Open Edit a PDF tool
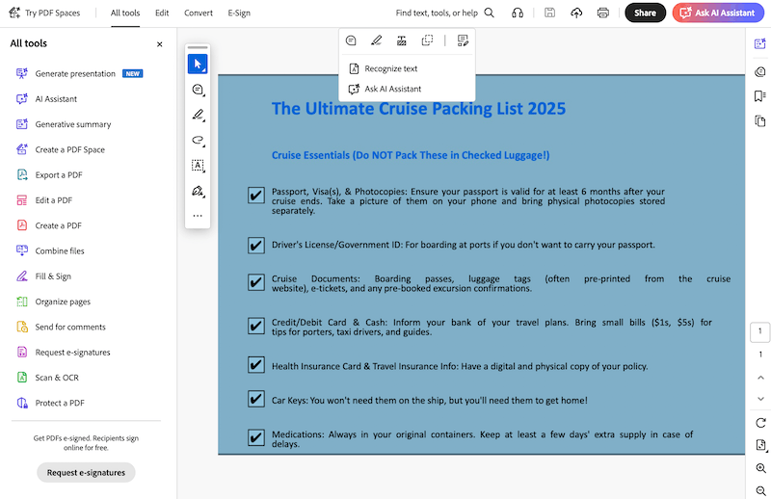This screenshot has width=771, height=499. (x=43, y=200)
